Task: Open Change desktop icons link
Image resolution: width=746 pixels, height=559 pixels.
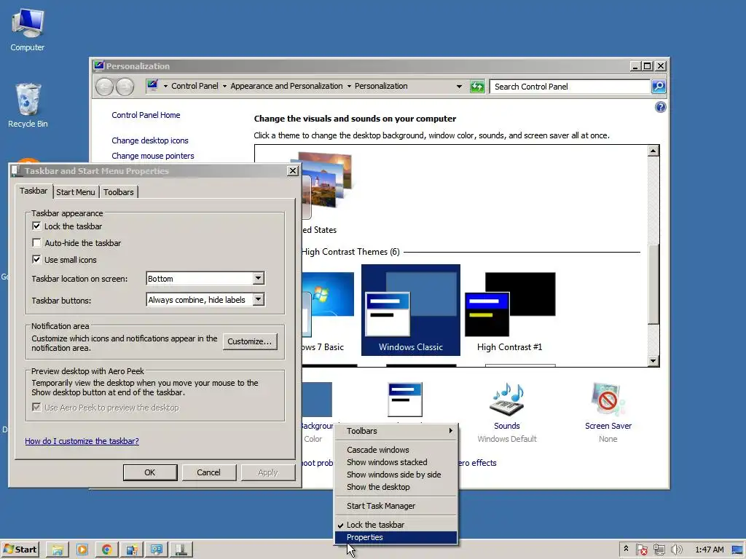Action: coord(150,140)
